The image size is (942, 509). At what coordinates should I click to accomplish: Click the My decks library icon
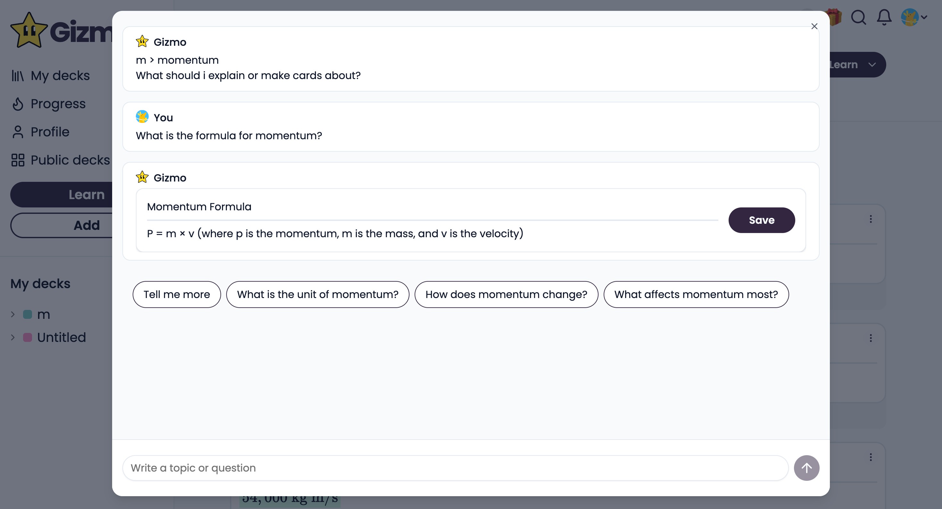coord(18,76)
